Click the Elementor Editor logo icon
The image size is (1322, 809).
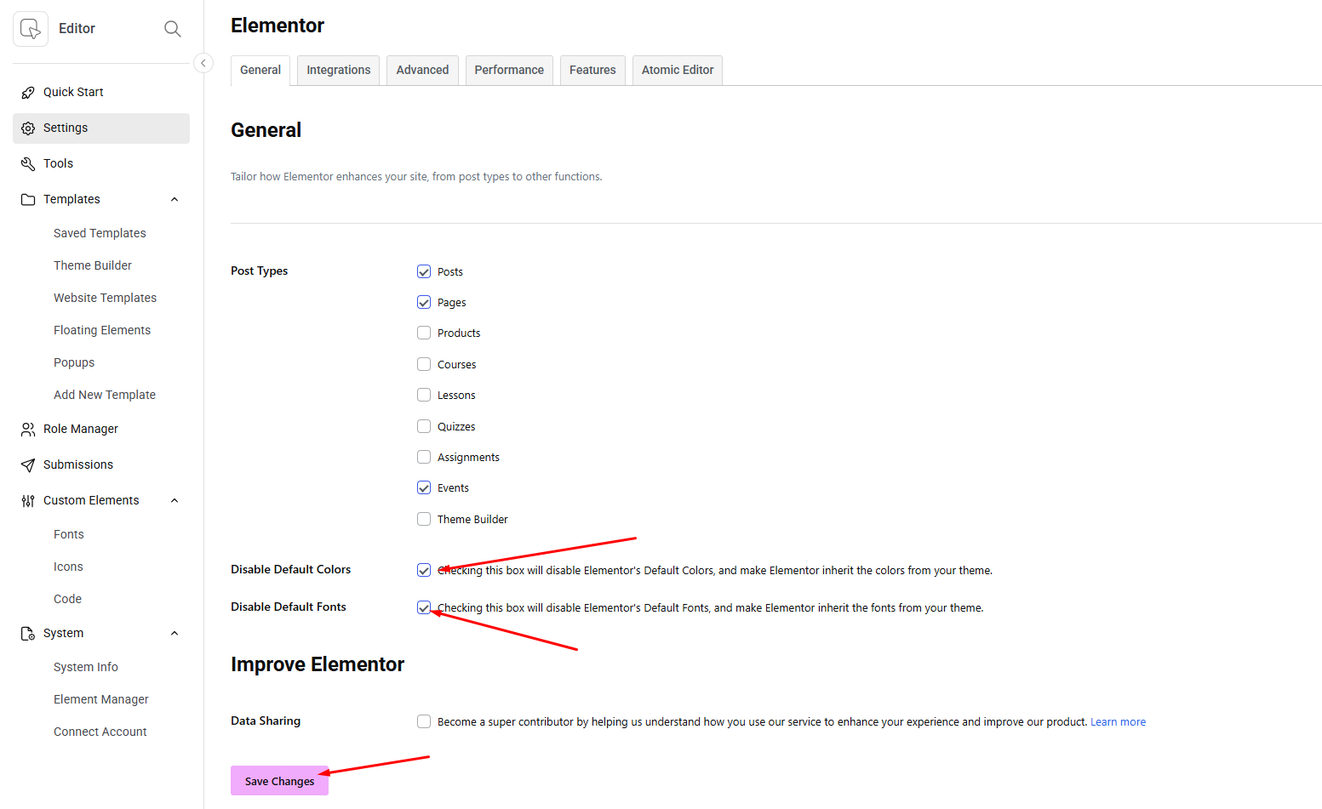click(31, 29)
